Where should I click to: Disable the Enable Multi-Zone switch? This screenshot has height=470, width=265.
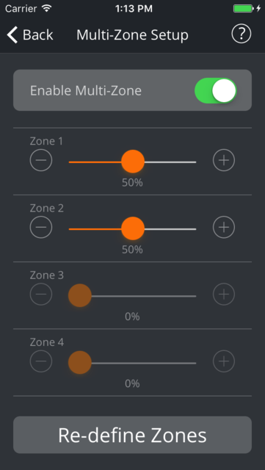click(x=216, y=90)
